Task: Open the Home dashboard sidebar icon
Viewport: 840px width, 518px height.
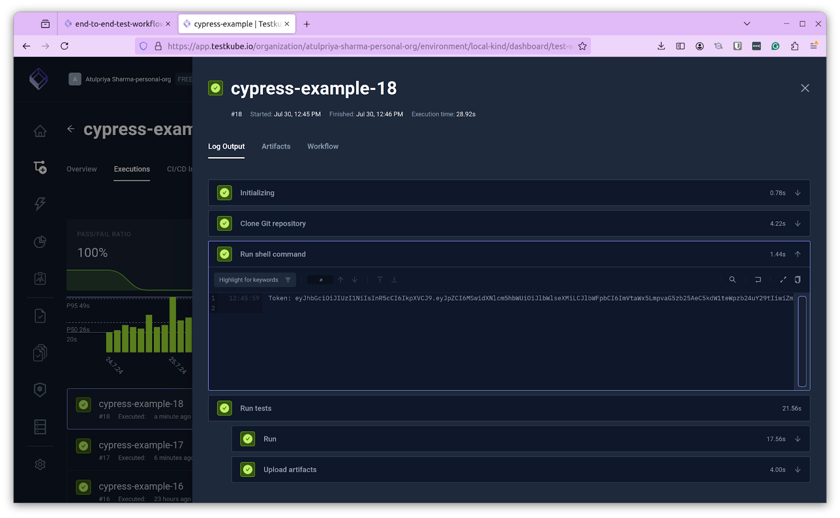Action: [x=40, y=131]
